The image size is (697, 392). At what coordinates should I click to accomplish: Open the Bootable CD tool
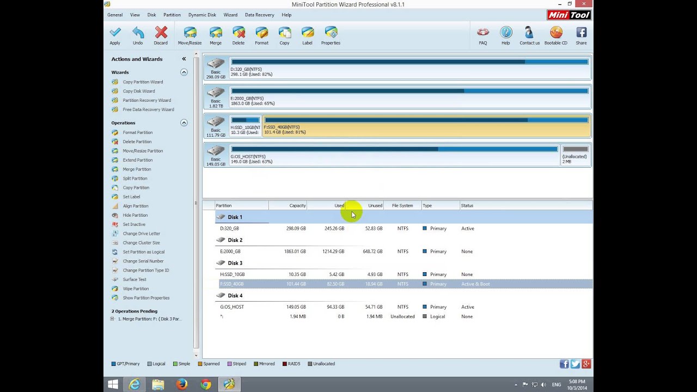tap(556, 35)
